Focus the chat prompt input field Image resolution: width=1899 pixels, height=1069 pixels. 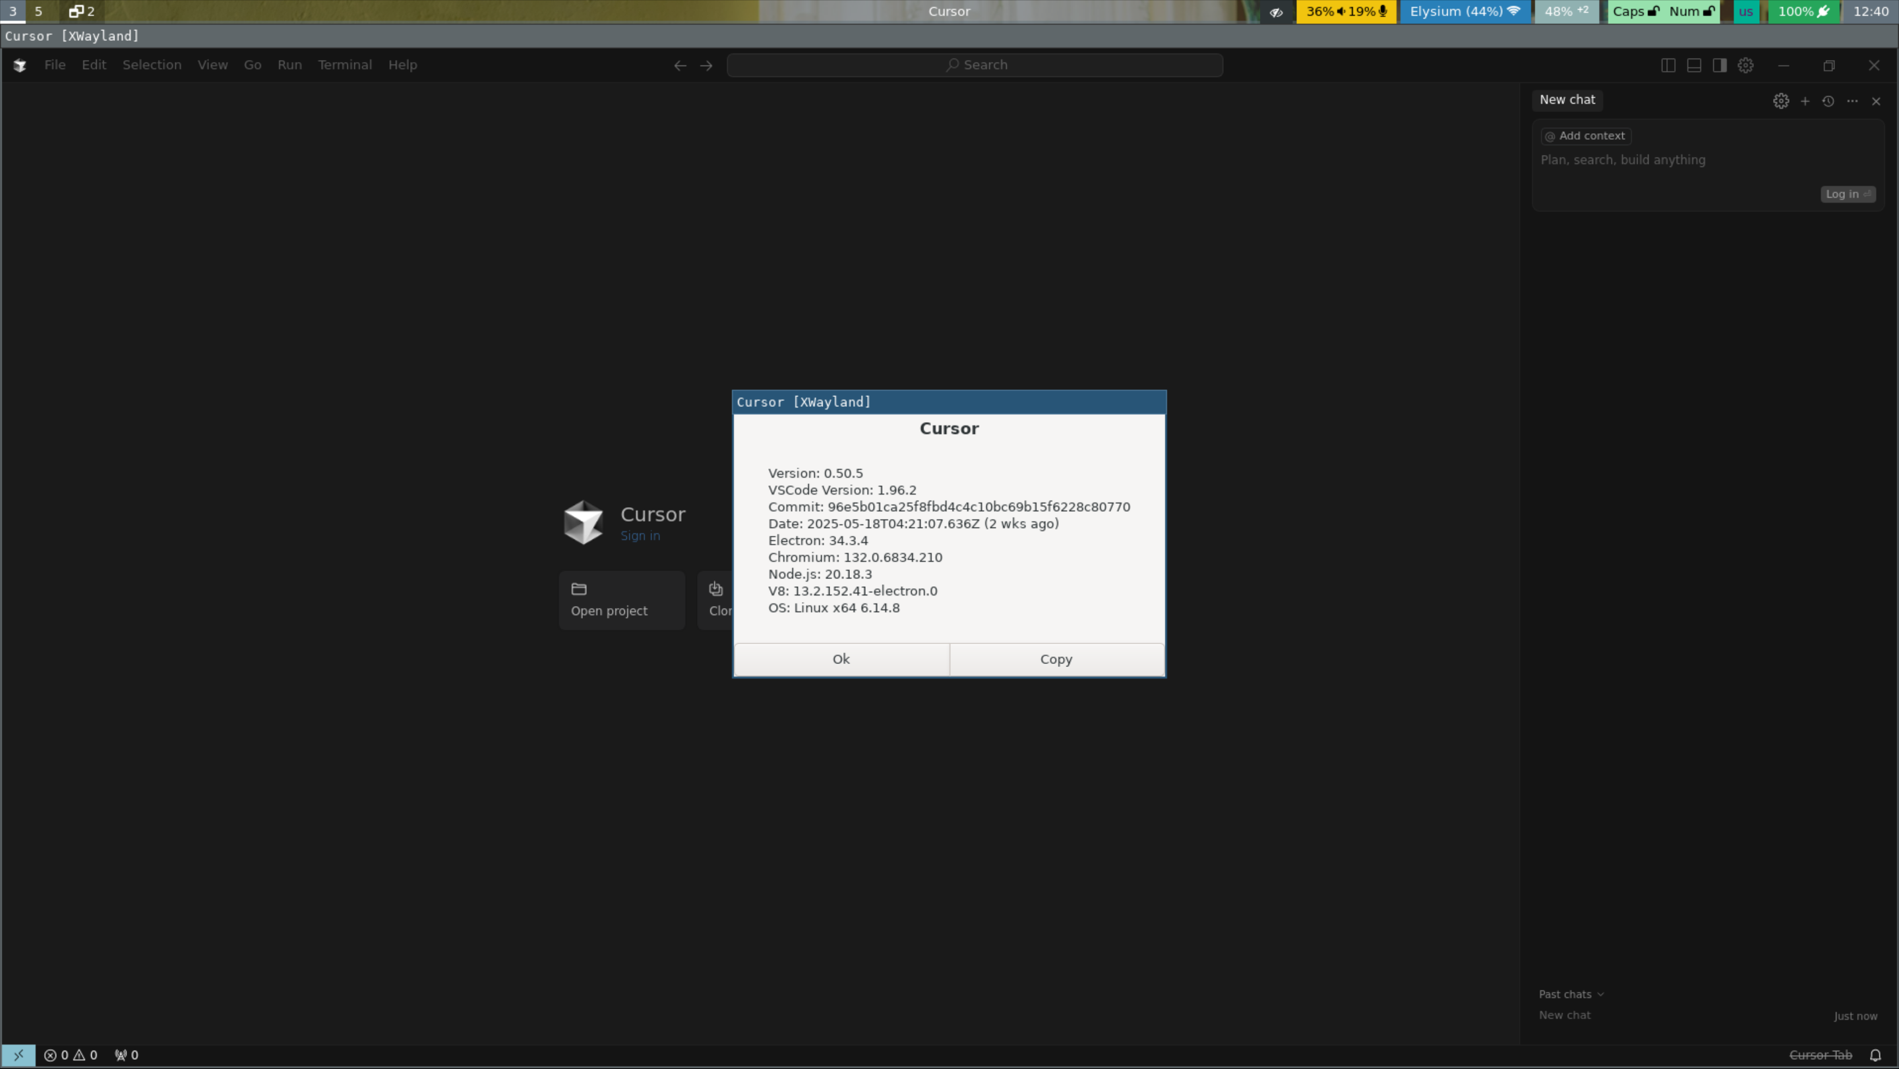1706,160
